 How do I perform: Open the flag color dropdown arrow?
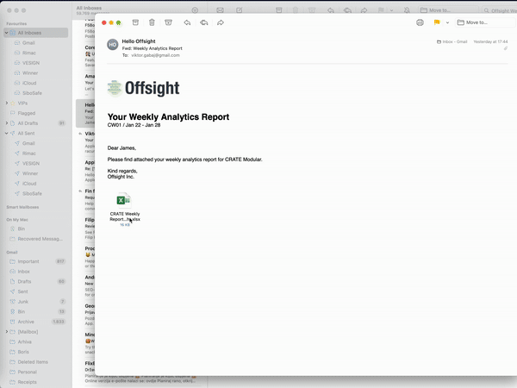(x=447, y=22)
